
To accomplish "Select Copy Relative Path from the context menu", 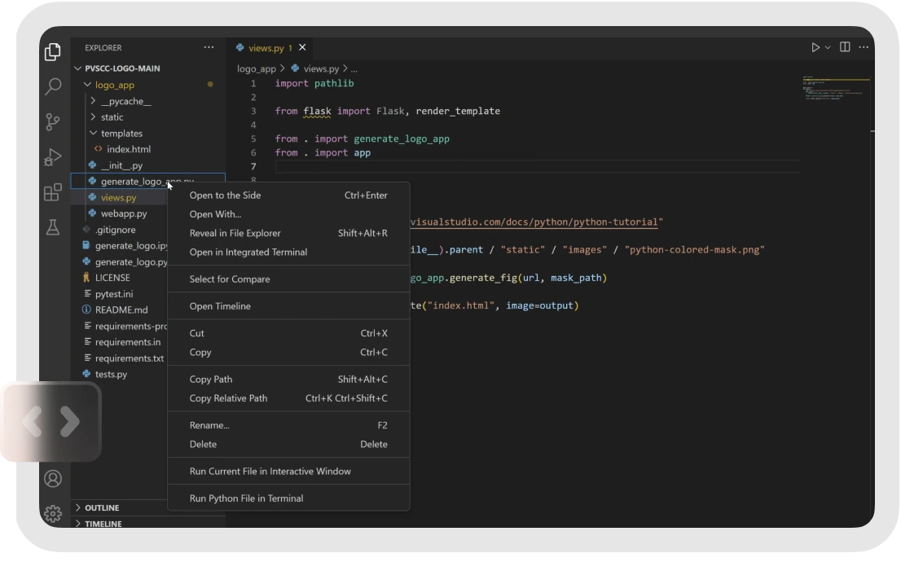I will point(229,398).
